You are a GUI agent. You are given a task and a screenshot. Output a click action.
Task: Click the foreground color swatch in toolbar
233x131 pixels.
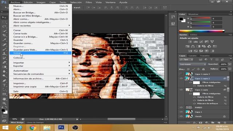[3, 111]
